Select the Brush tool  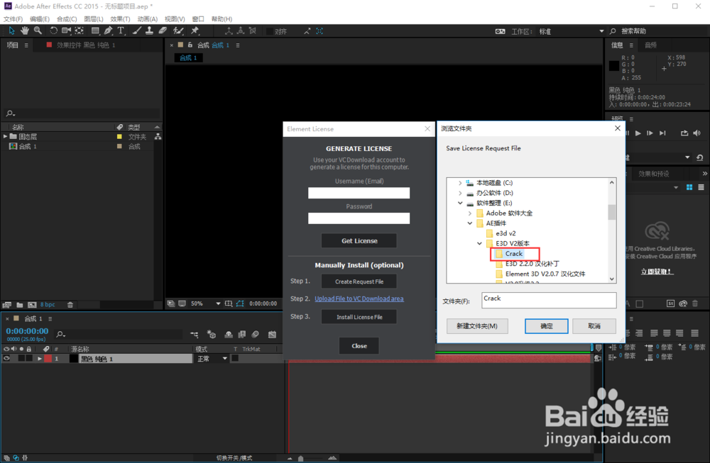(x=136, y=30)
